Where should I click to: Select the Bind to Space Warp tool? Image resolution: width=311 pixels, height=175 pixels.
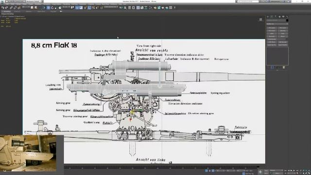(x=19, y=8)
